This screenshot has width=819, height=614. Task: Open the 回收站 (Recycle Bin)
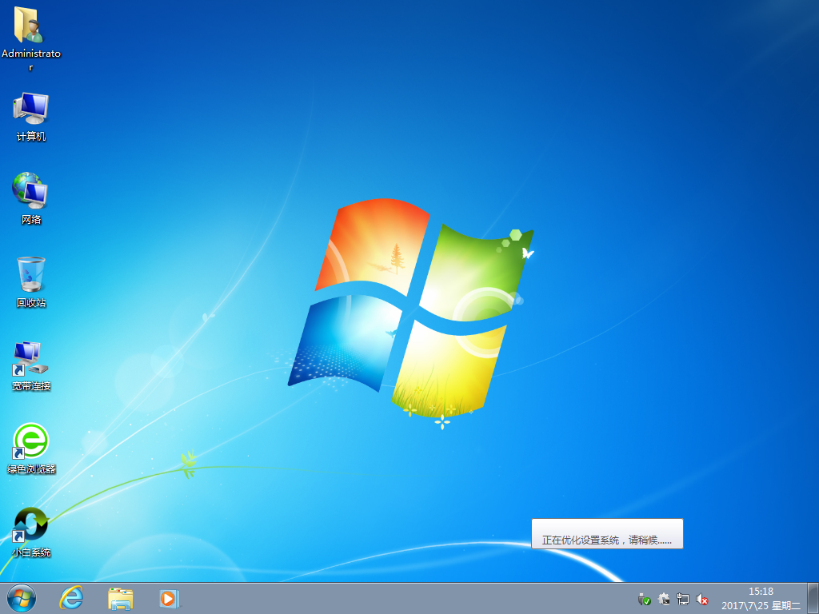30,277
